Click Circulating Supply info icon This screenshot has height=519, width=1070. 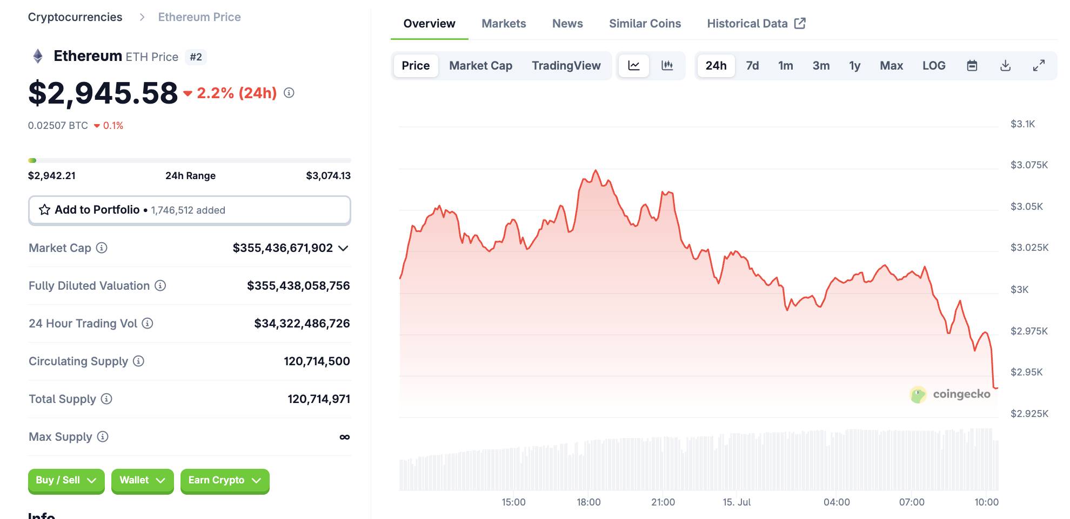[x=138, y=361]
